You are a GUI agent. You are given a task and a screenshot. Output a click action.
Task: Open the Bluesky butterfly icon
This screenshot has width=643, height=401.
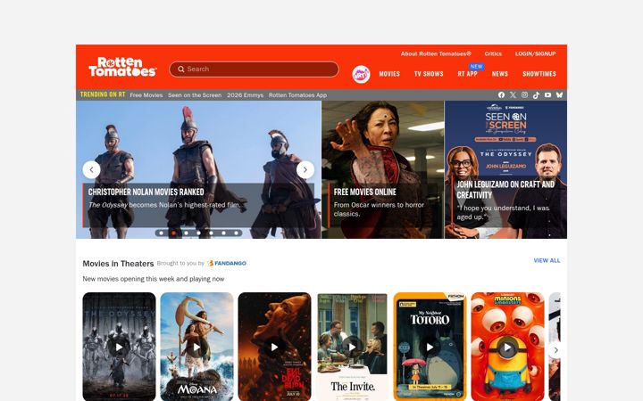tap(559, 95)
